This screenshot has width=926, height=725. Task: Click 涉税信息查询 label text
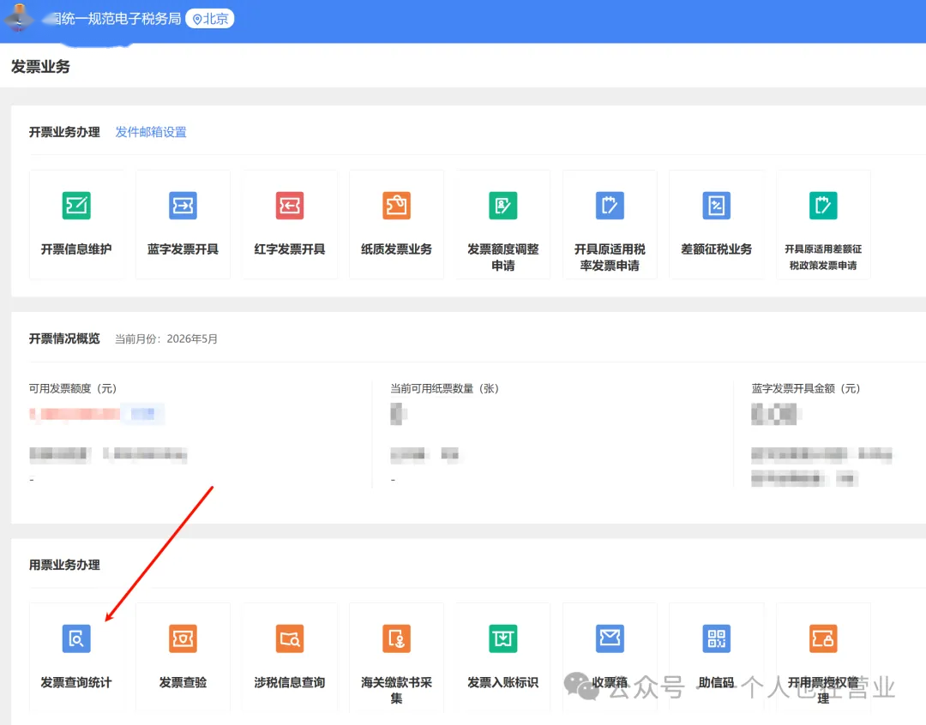click(x=290, y=682)
